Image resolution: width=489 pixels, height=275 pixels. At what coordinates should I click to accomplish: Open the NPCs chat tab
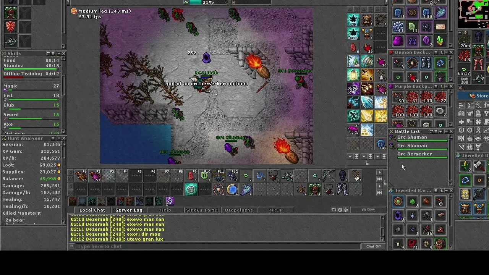(275, 210)
